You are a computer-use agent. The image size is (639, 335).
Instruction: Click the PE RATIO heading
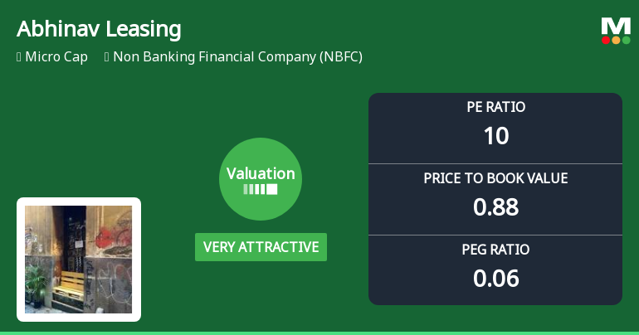coord(495,107)
